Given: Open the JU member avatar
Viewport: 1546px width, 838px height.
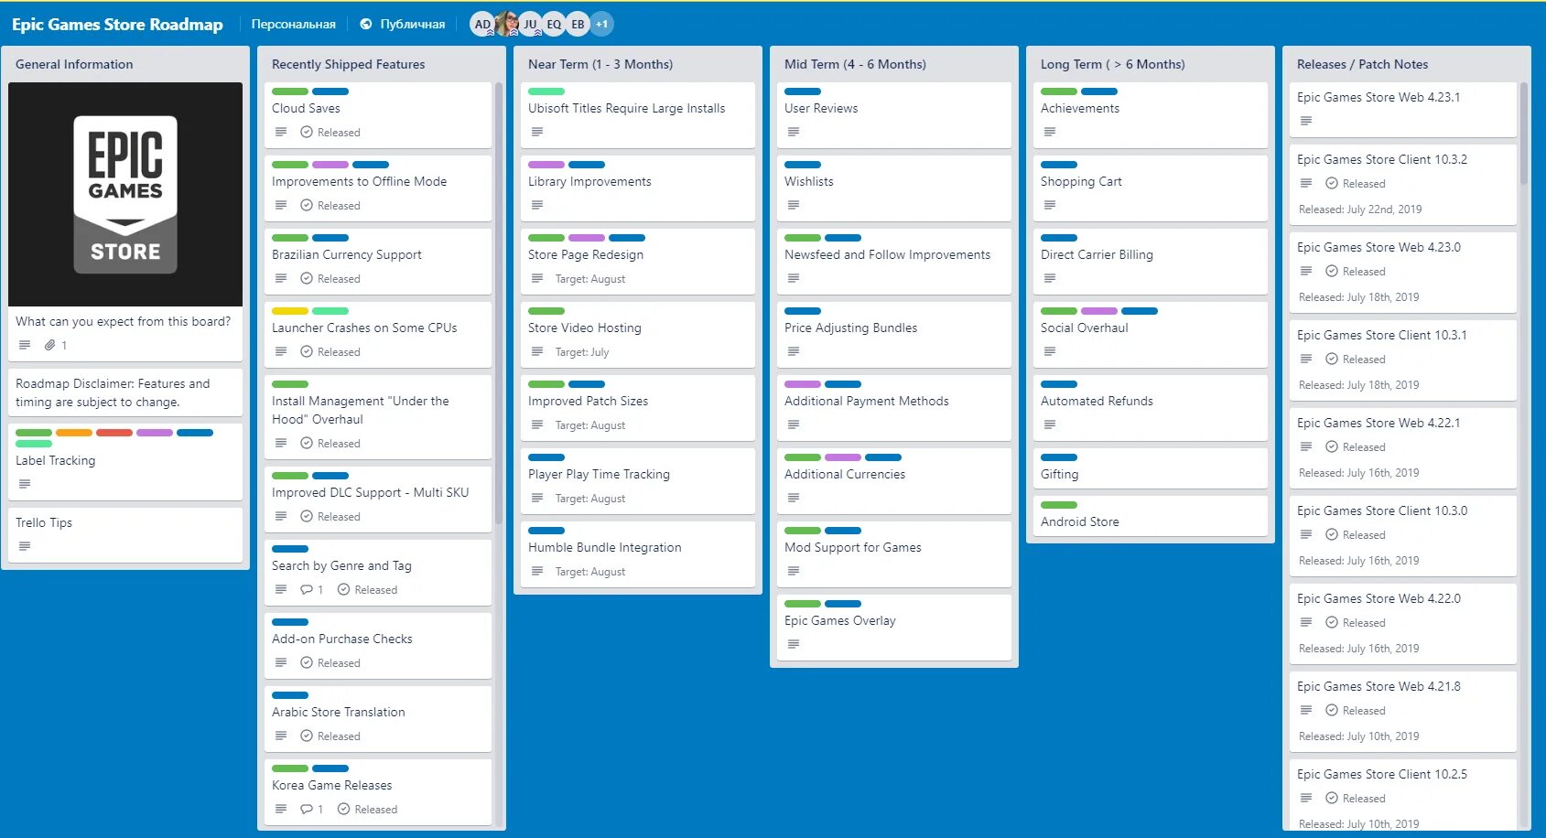Looking at the screenshot, I should coord(530,25).
